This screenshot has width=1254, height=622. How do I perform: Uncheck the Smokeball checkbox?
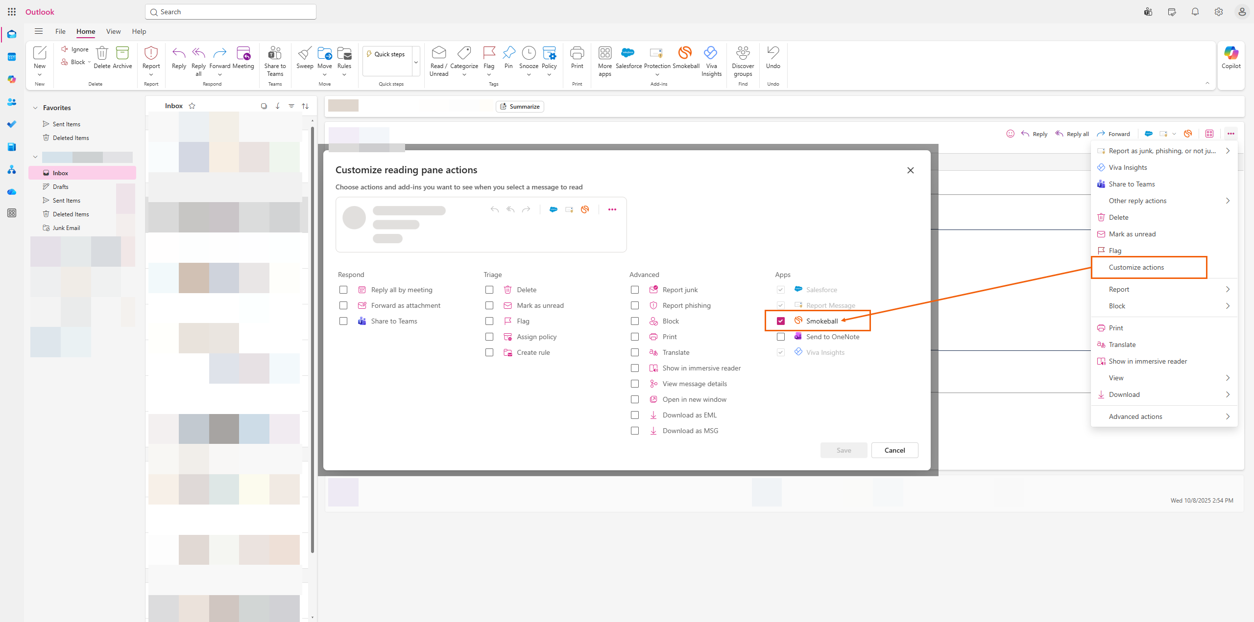coord(781,321)
